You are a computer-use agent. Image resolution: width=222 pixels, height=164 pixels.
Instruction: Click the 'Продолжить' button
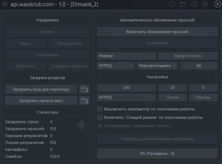click(x=69, y=43)
